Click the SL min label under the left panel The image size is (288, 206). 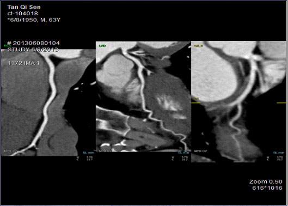click(89, 153)
